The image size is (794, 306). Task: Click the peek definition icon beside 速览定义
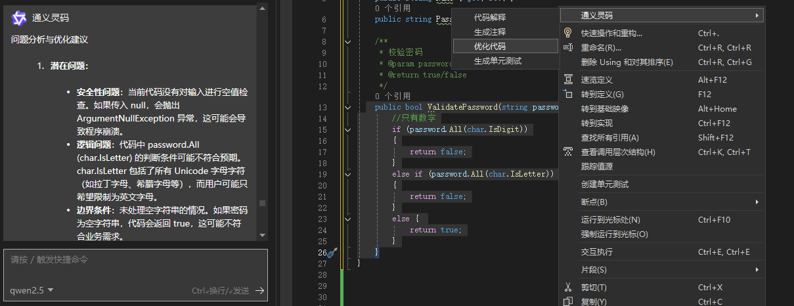pyautogui.click(x=568, y=79)
